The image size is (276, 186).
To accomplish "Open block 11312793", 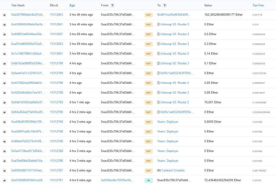I will pos(56,102).
